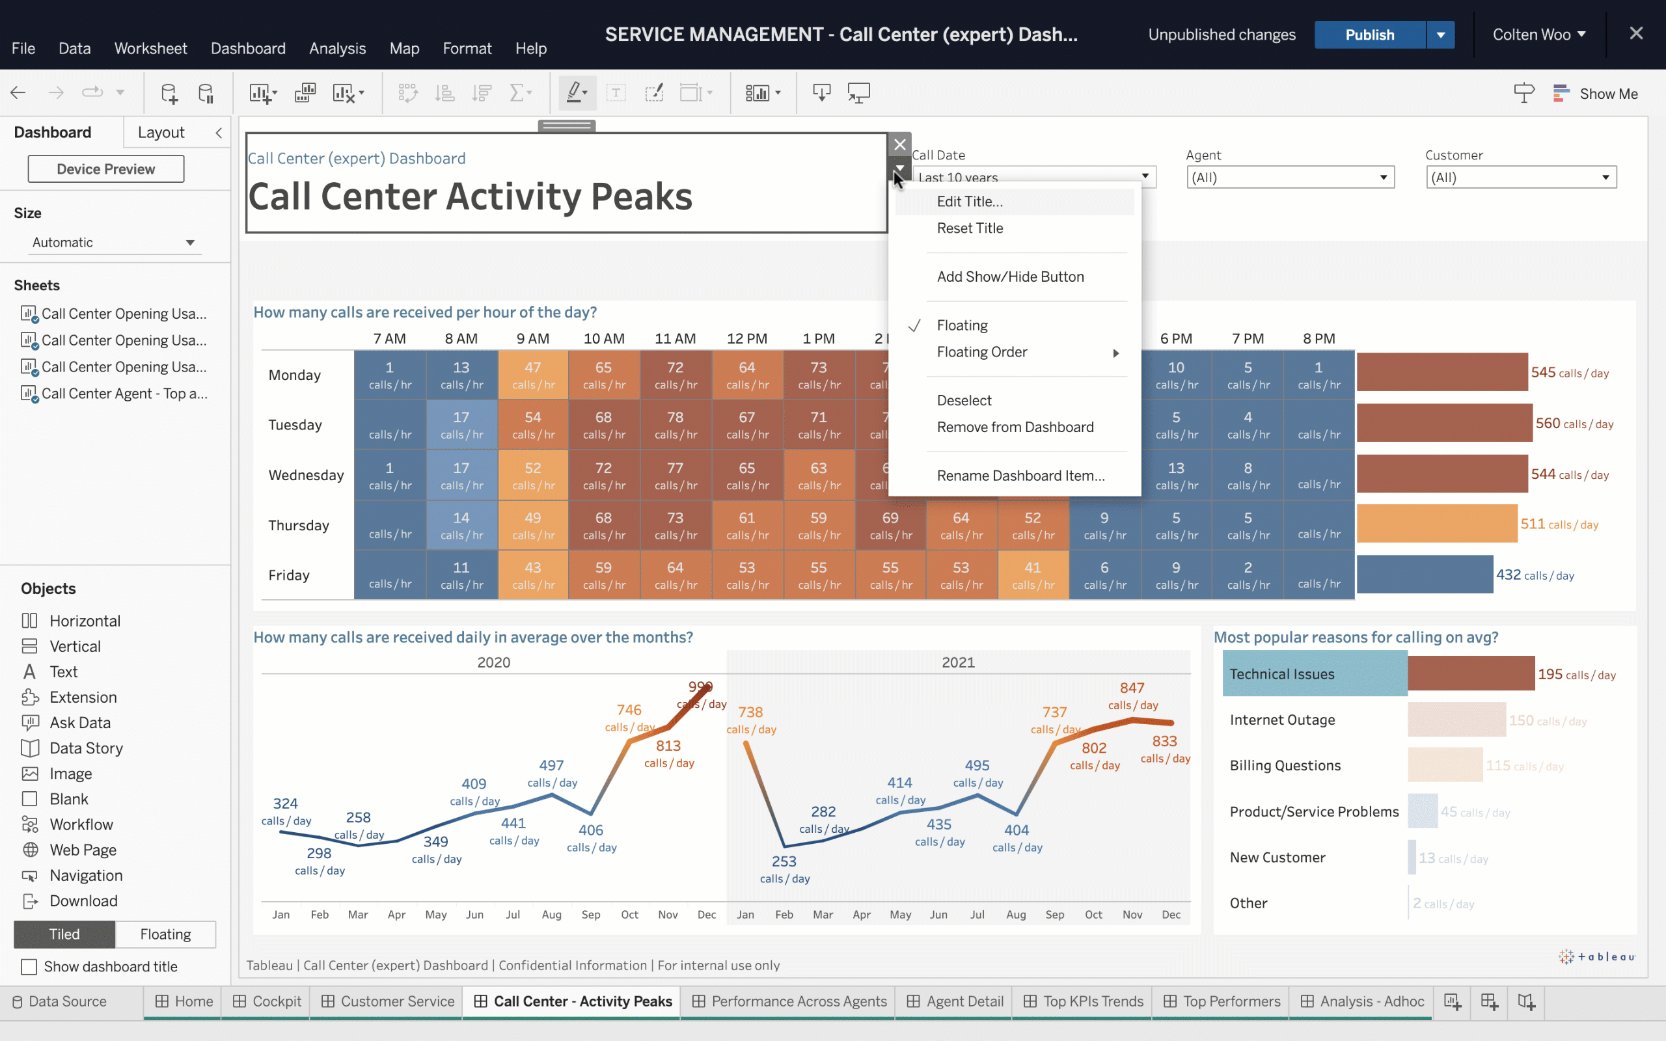Viewport: 1666px width, 1041px height.
Task: Select Edit Title from context menu
Action: [x=968, y=200]
